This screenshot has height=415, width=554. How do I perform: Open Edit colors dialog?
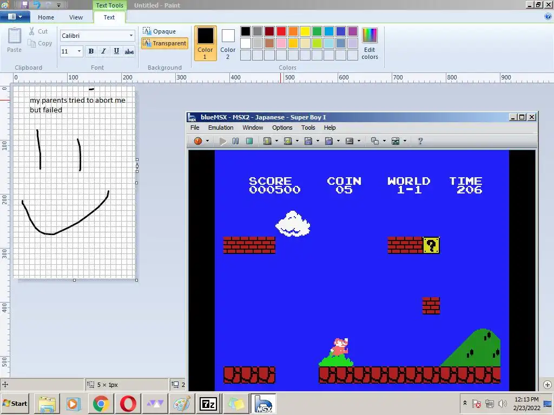pos(370,44)
